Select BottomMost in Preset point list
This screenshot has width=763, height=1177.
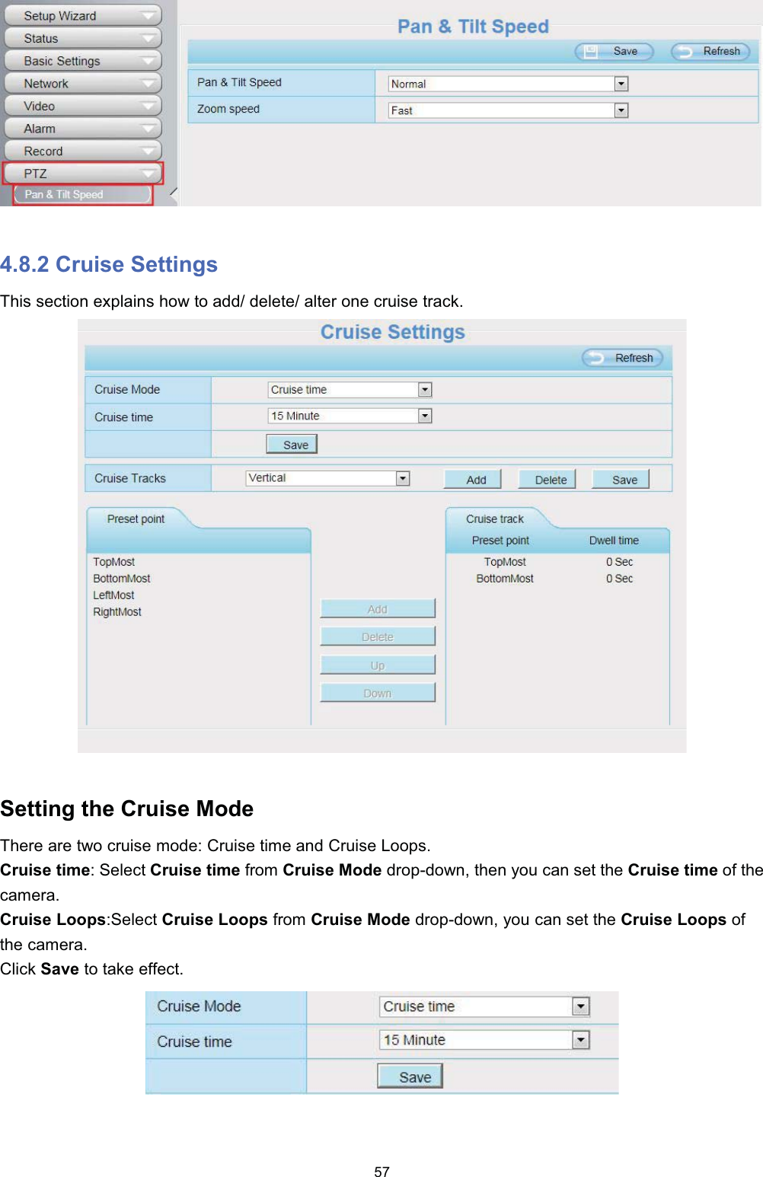tap(122, 579)
